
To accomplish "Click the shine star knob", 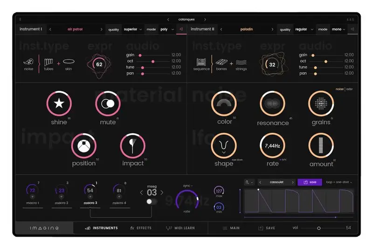I will (59, 104).
